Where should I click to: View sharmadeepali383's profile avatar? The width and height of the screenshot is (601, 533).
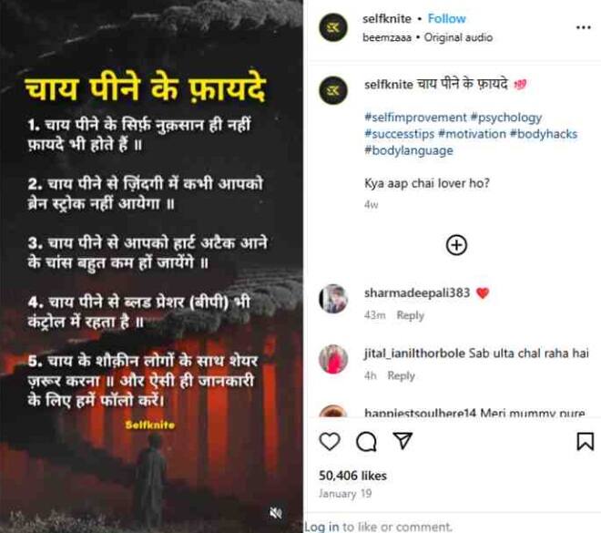tap(333, 299)
